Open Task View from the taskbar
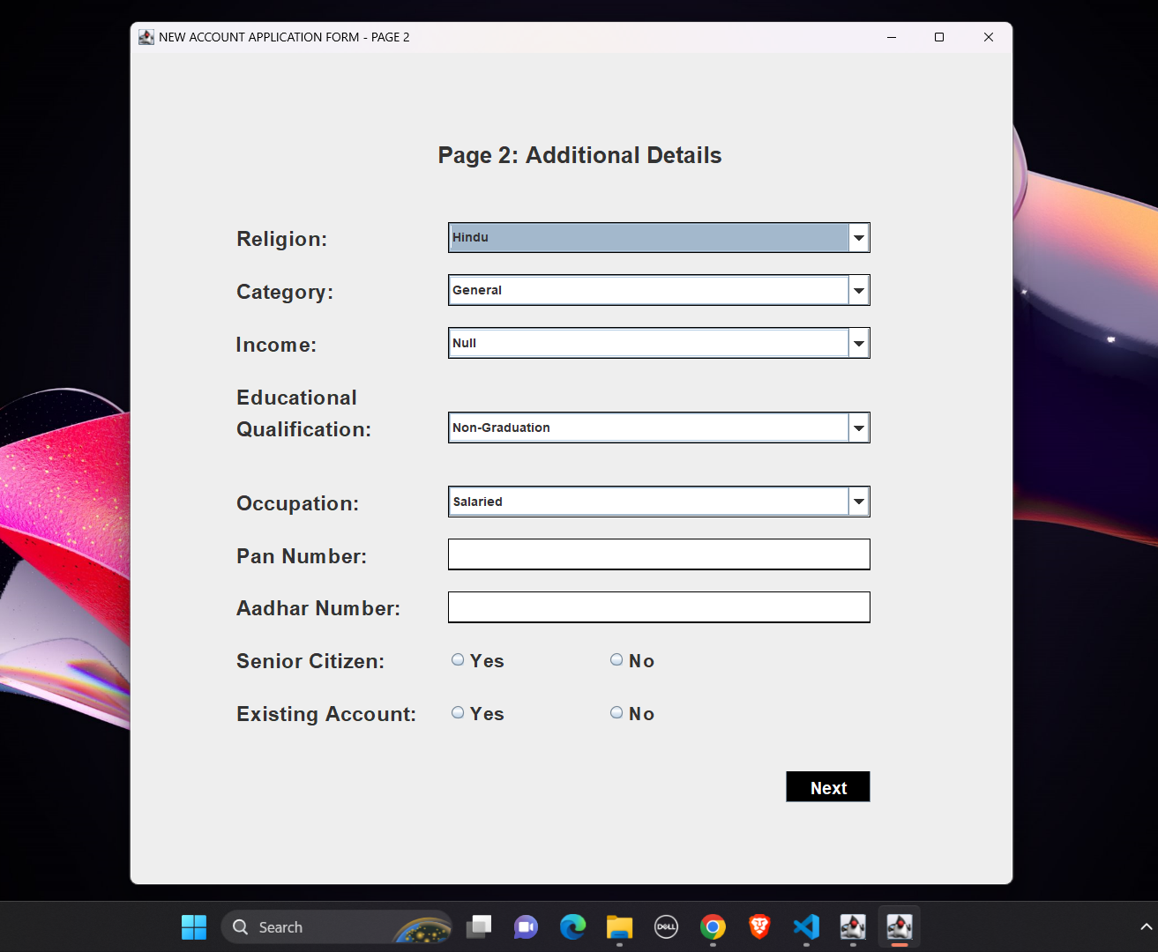1158x952 pixels. [x=479, y=927]
